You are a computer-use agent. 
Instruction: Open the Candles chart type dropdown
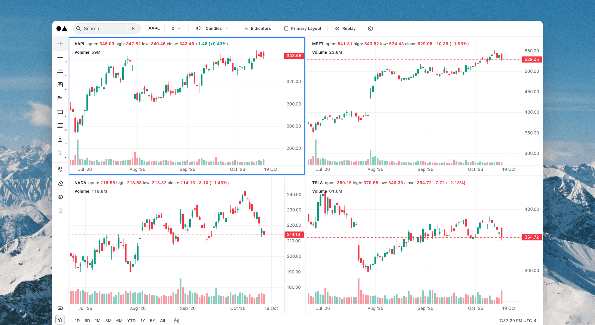click(212, 28)
